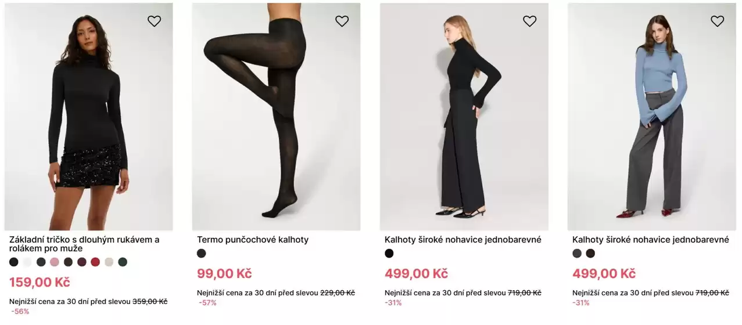
Task: Choose the beige turtleneck color swatch
Action: [x=109, y=262]
